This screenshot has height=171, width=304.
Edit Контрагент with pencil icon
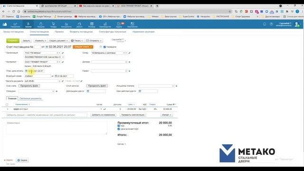point(63,62)
